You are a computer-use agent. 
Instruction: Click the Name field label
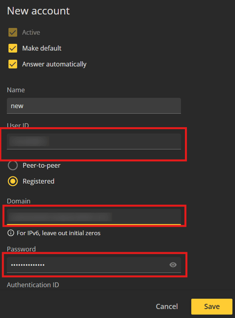16,90
